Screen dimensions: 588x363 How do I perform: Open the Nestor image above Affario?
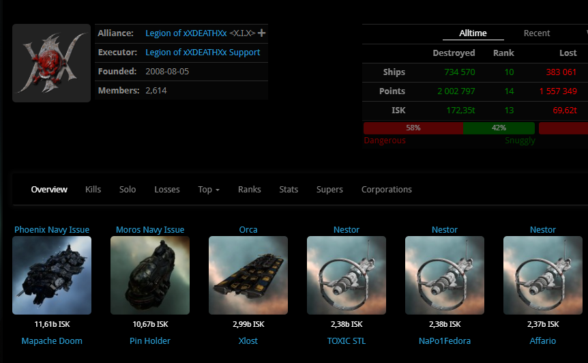[543, 275]
